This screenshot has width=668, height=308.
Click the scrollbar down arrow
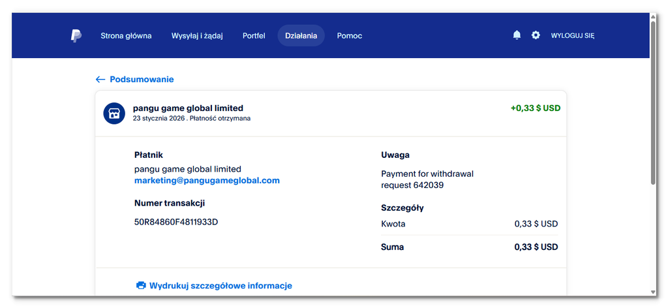click(x=653, y=292)
